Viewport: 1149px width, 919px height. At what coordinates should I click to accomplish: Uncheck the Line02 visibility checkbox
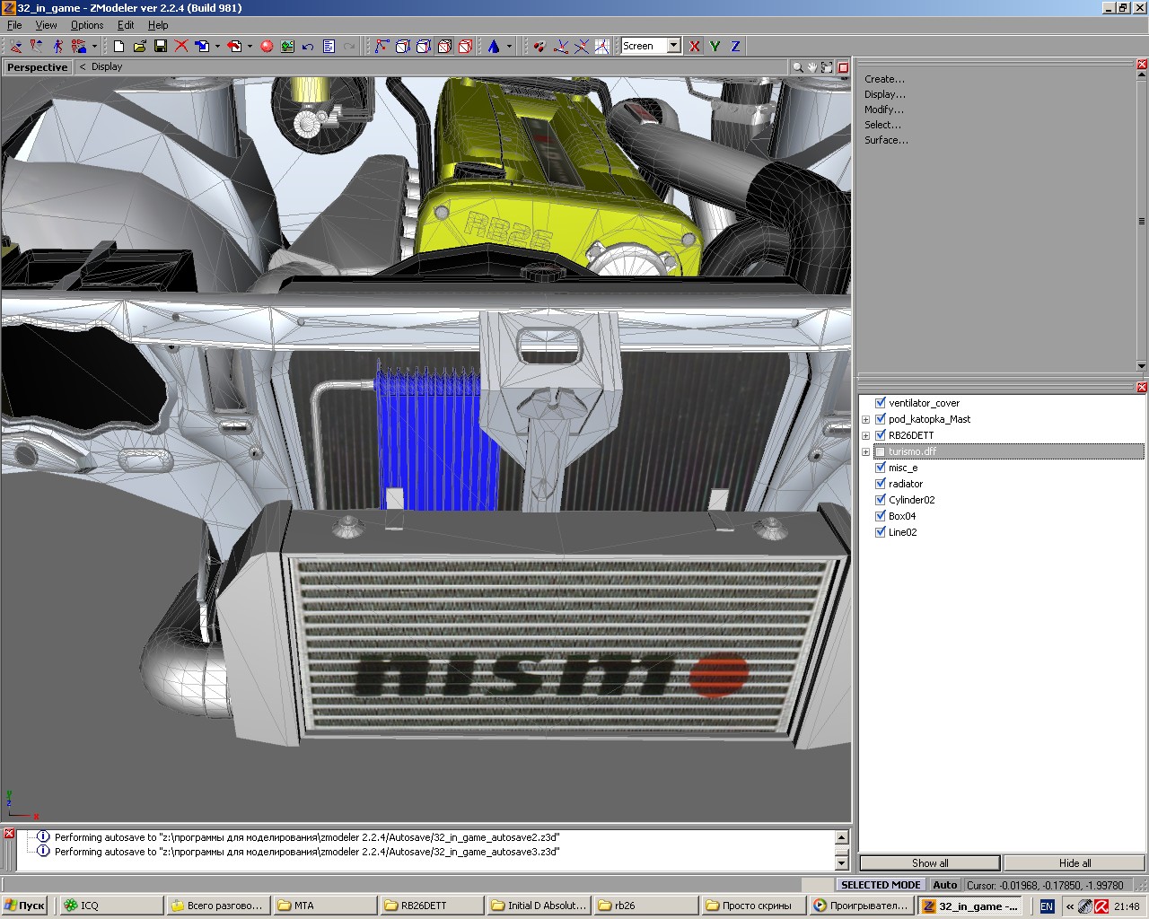[881, 532]
